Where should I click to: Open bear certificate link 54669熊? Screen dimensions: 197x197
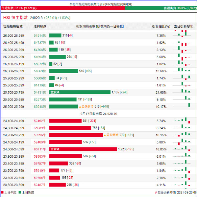40,71
